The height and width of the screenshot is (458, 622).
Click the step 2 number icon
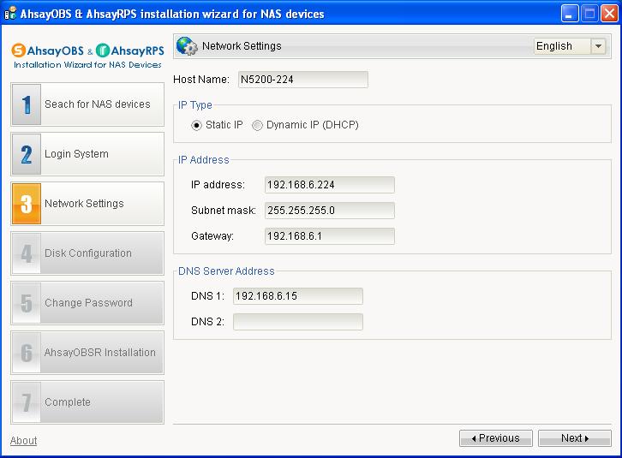pos(27,154)
